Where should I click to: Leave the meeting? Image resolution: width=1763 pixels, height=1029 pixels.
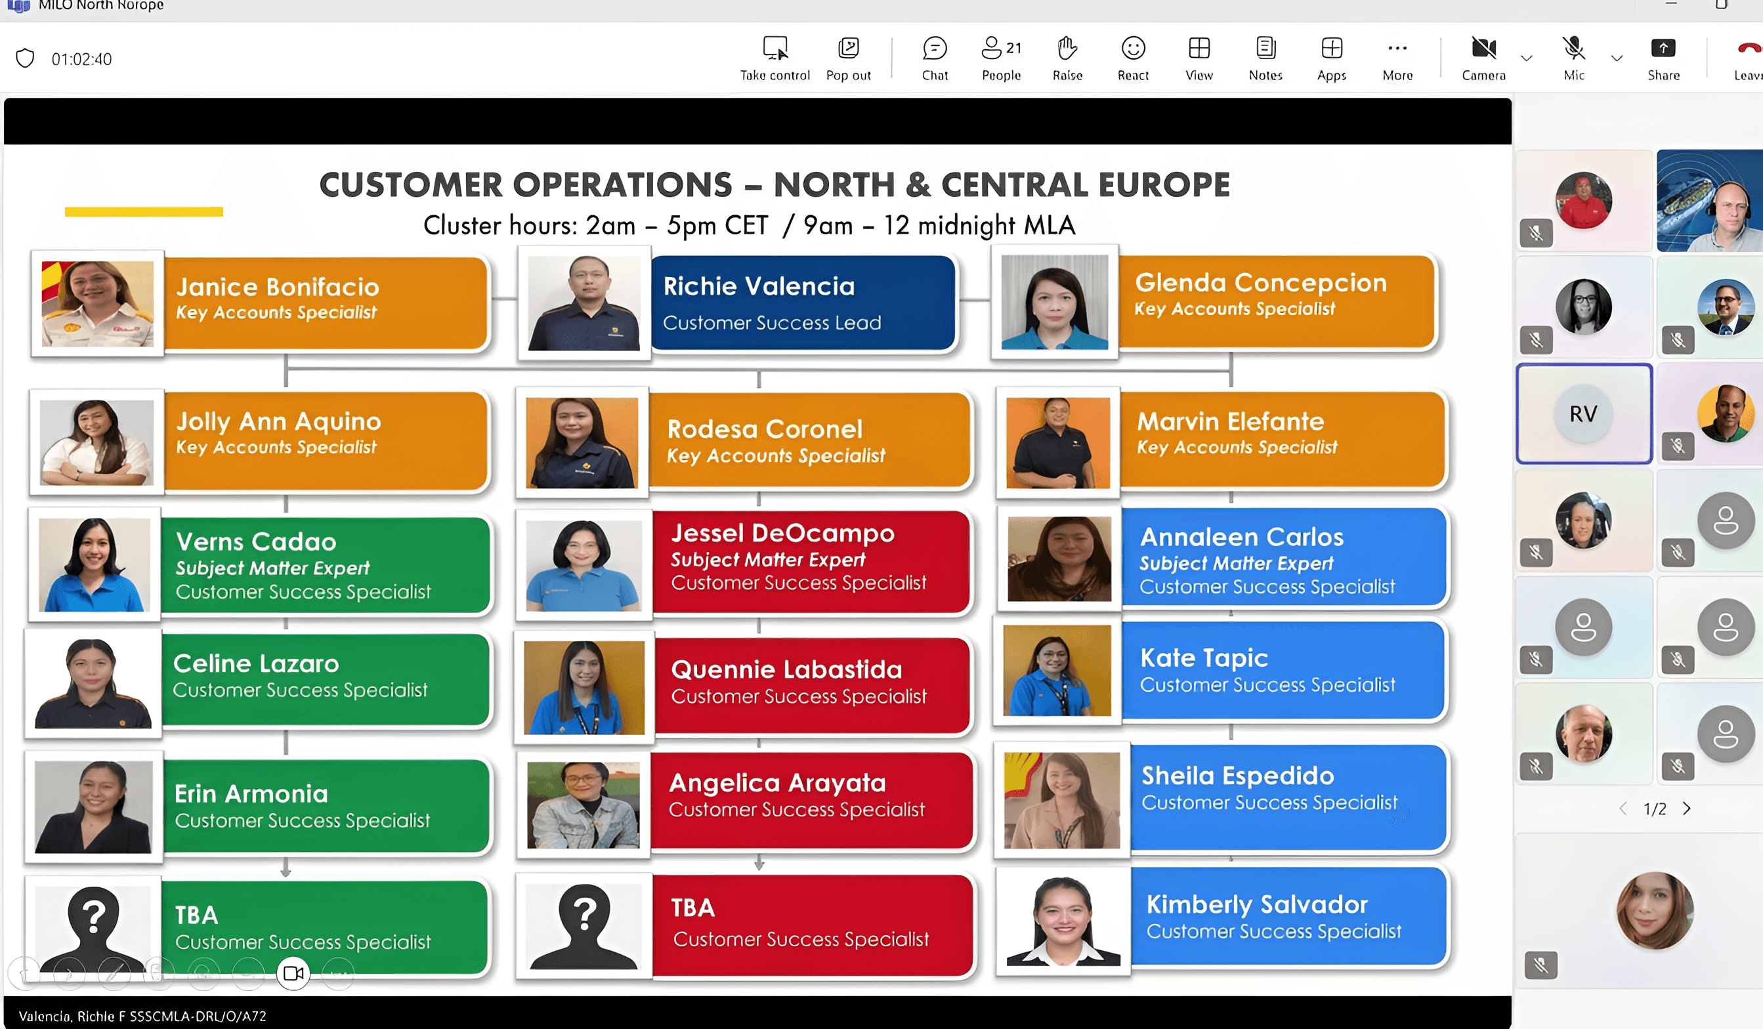click(1748, 59)
